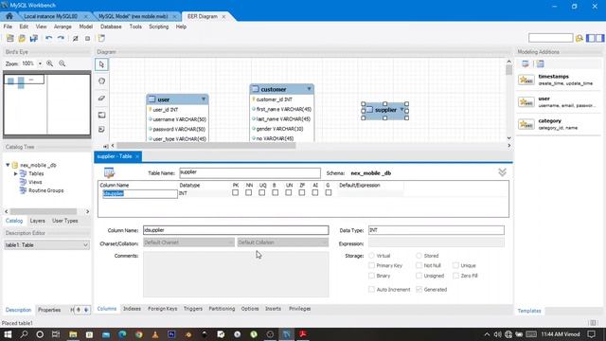Check NN for idsupplier column

coord(248,192)
